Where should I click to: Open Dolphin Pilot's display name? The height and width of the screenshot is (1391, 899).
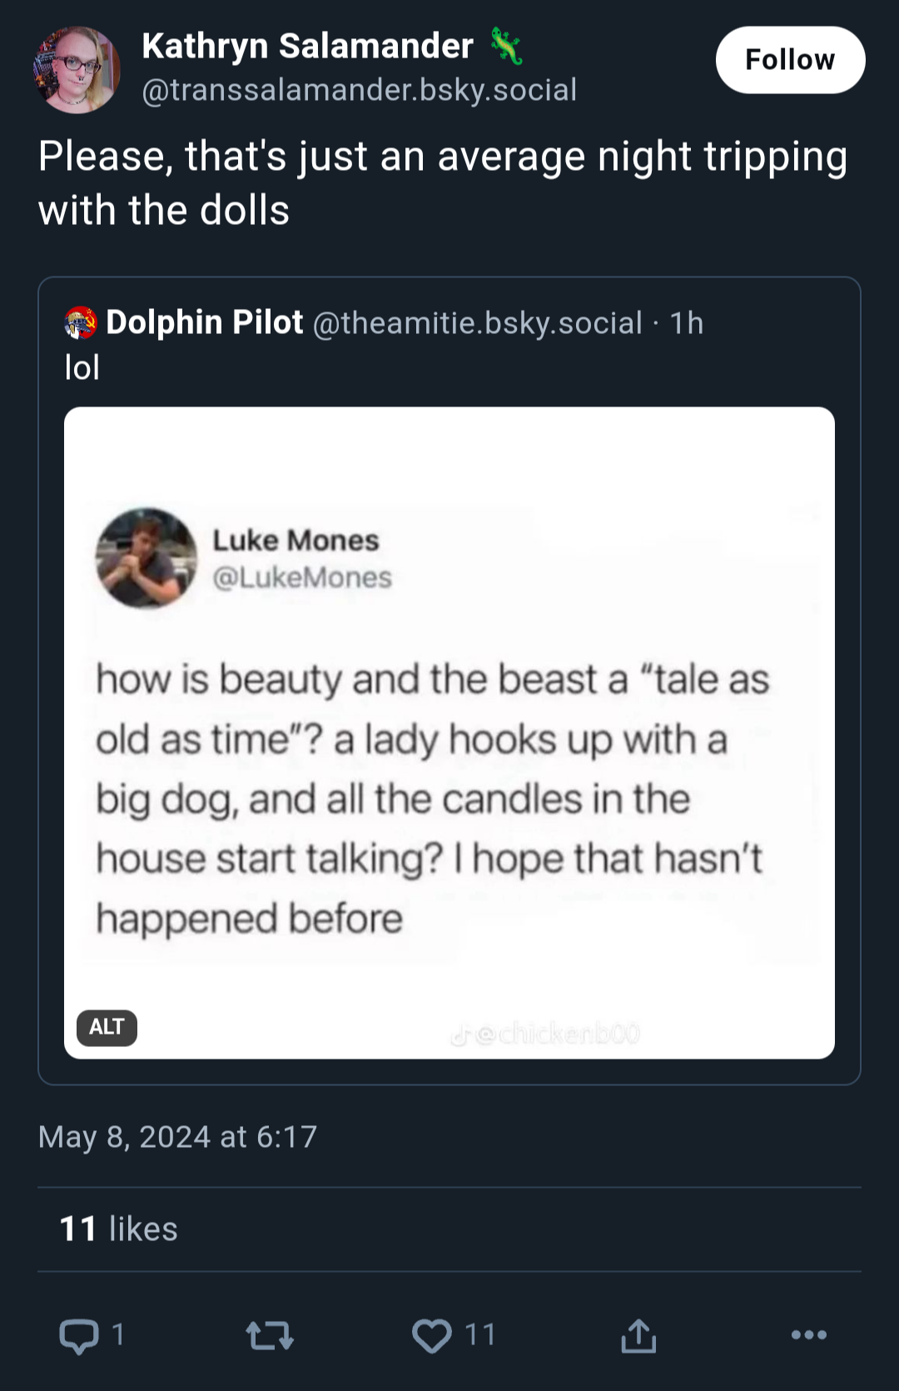click(205, 322)
